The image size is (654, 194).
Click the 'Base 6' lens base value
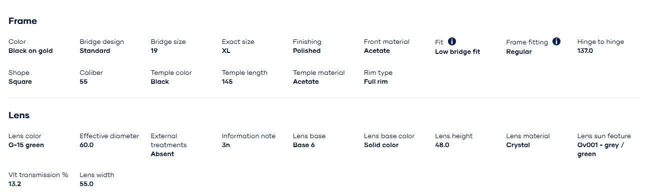304,145
